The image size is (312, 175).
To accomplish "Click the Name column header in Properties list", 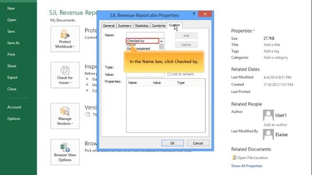I will point(133,83).
